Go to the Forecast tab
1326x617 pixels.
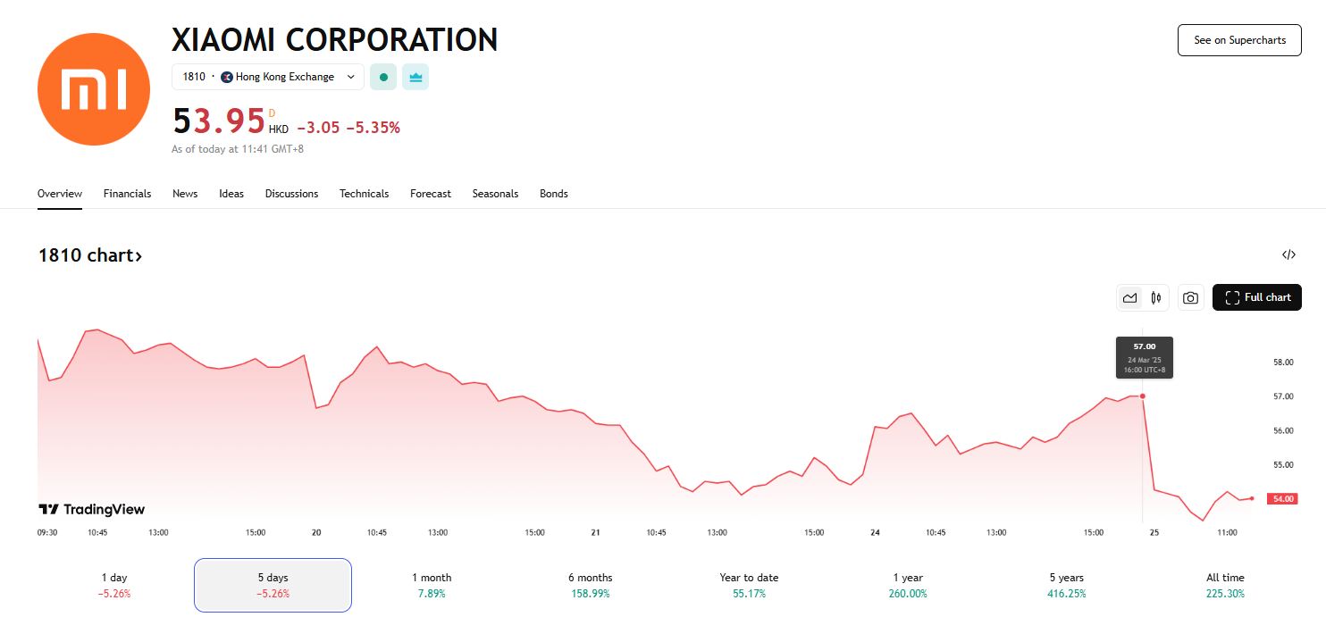click(431, 194)
